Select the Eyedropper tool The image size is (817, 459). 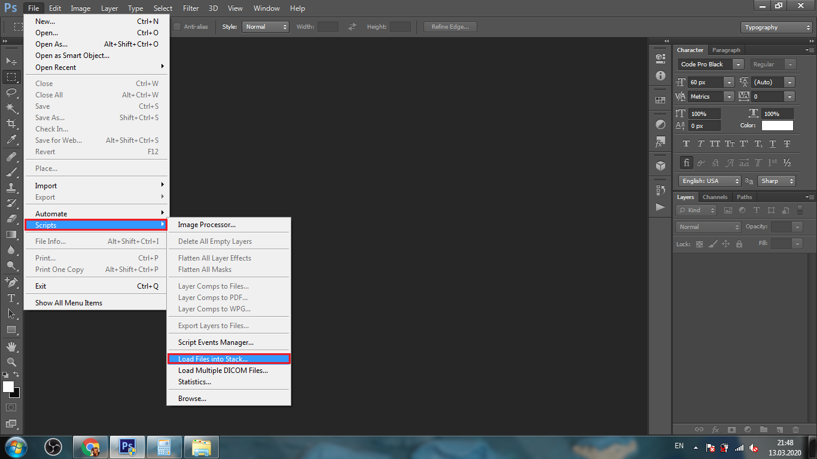point(11,139)
